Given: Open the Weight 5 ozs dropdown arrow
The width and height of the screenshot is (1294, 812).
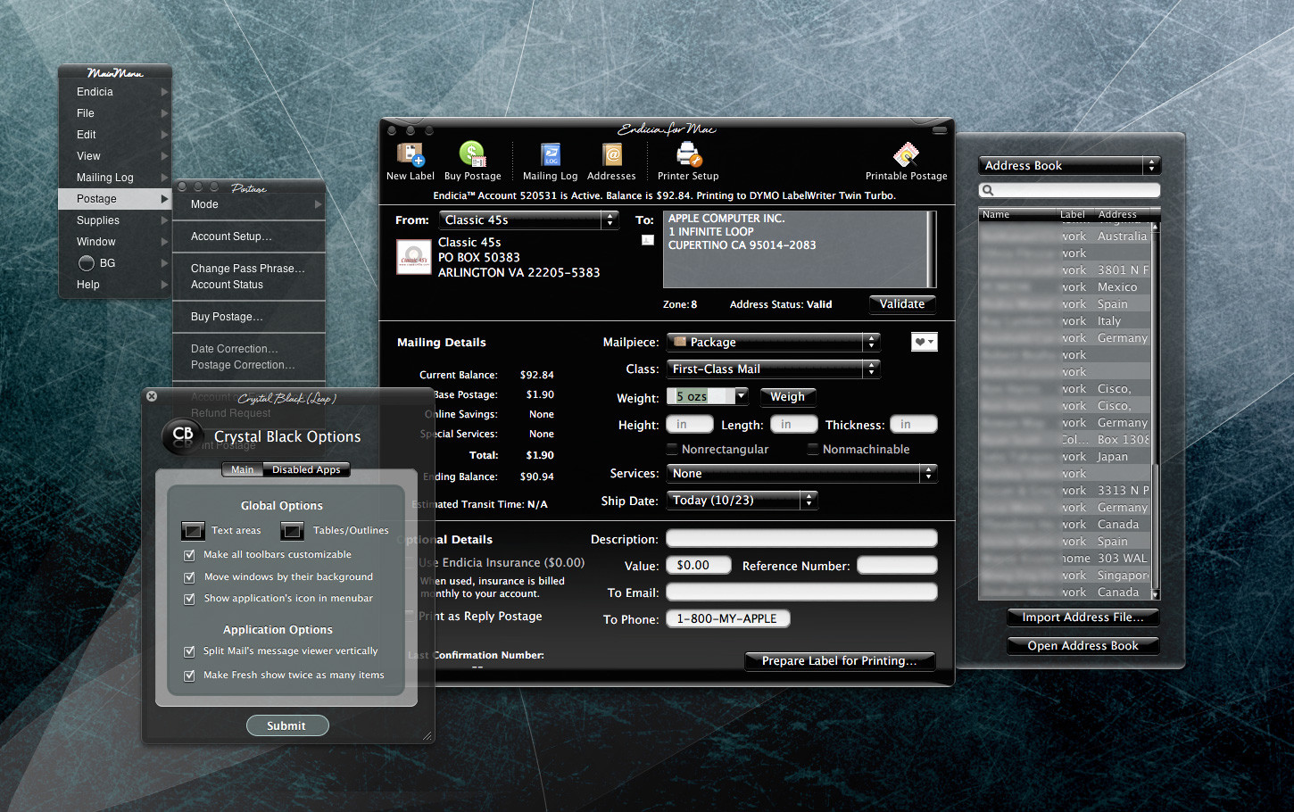Looking at the screenshot, I should tap(741, 395).
